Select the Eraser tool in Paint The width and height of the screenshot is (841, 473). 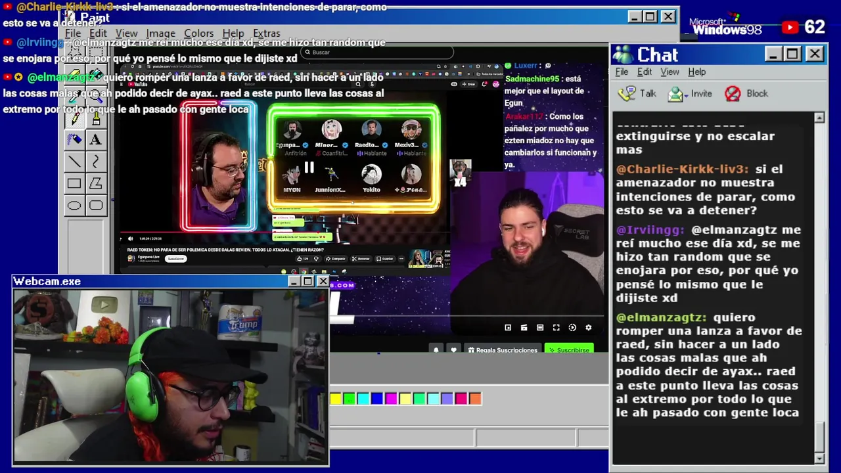tap(74, 74)
